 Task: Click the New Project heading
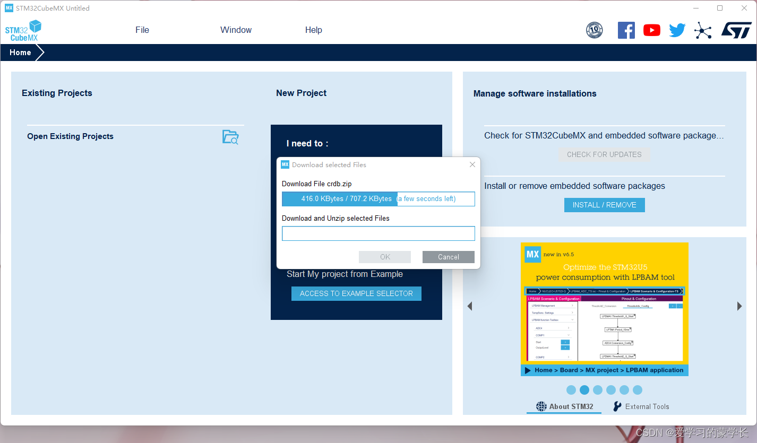click(301, 93)
